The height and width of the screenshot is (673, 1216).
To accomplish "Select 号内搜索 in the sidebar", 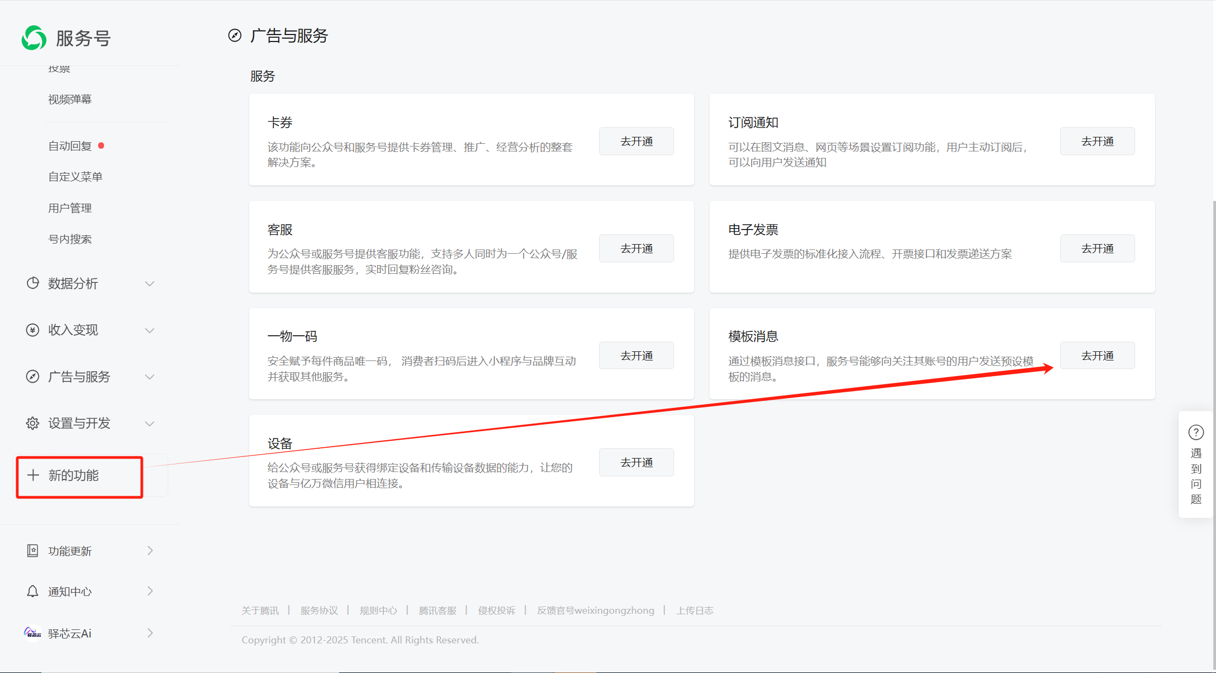I will point(70,238).
